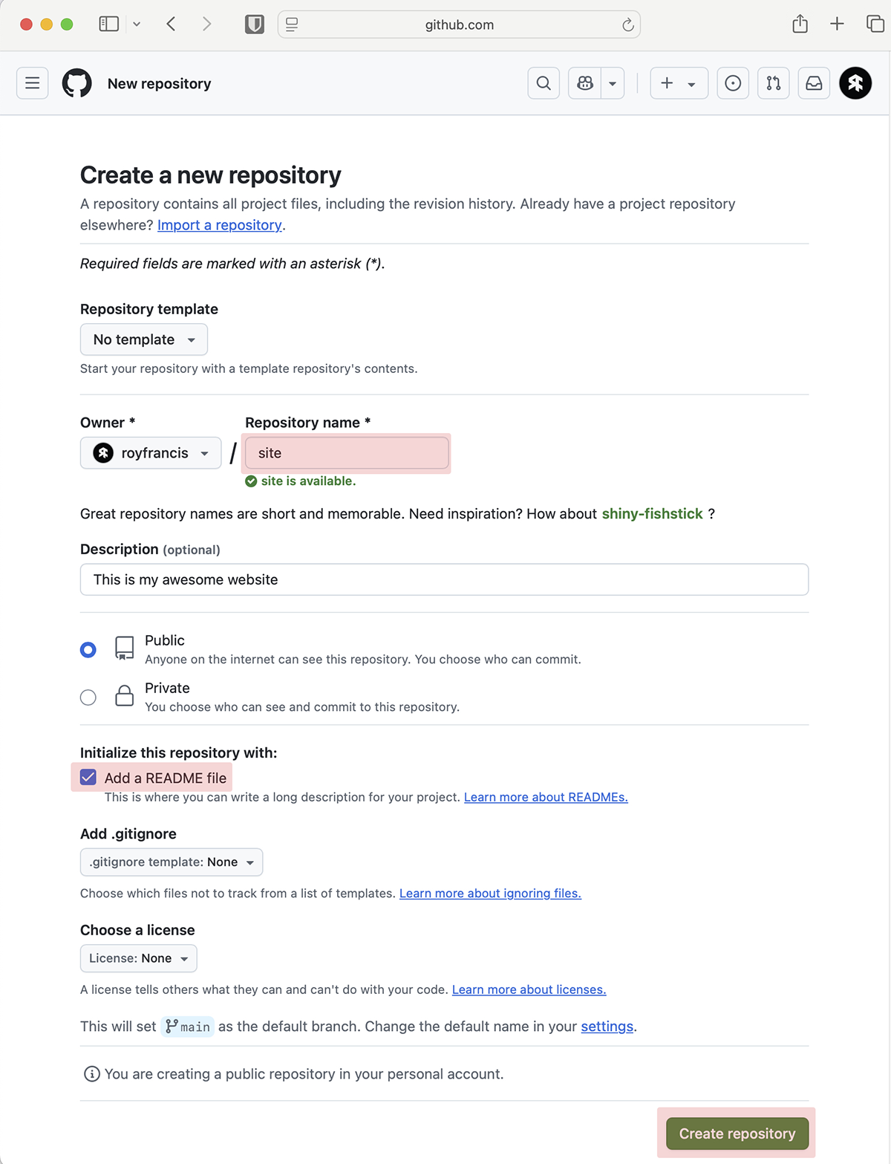This screenshot has width=891, height=1164.
Task: Open the GitHub hamburger navigation menu
Action: pyautogui.click(x=33, y=83)
